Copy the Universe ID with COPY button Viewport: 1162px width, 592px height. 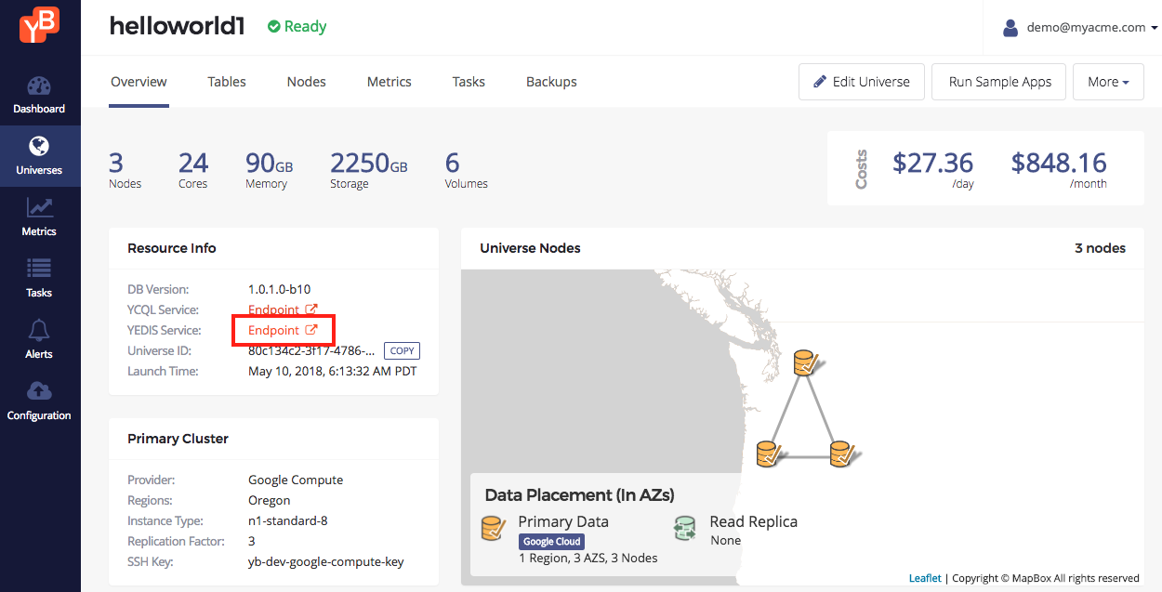coord(402,350)
